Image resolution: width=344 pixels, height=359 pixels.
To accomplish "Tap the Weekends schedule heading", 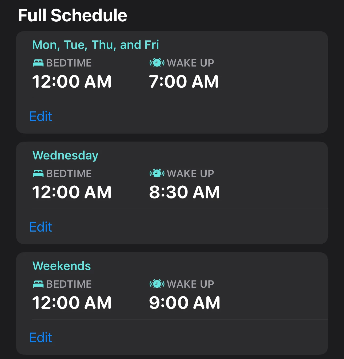I will pyautogui.click(x=62, y=266).
